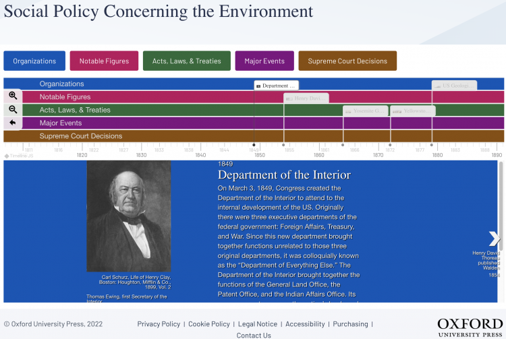
Task: Click the Acts, Laws, & Treaties row label
Action: pos(75,110)
